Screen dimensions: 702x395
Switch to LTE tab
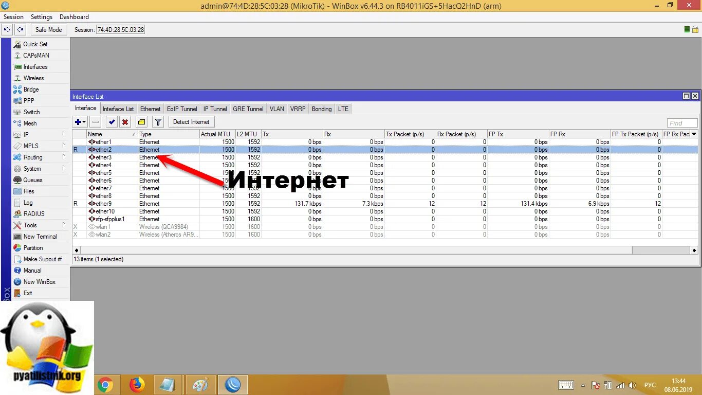click(x=343, y=109)
